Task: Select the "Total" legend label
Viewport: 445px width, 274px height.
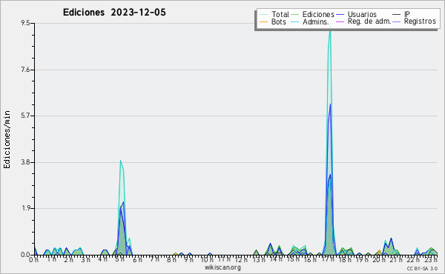Action: point(280,14)
